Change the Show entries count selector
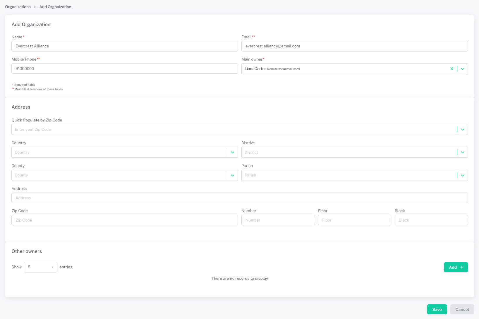 click(x=40, y=267)
